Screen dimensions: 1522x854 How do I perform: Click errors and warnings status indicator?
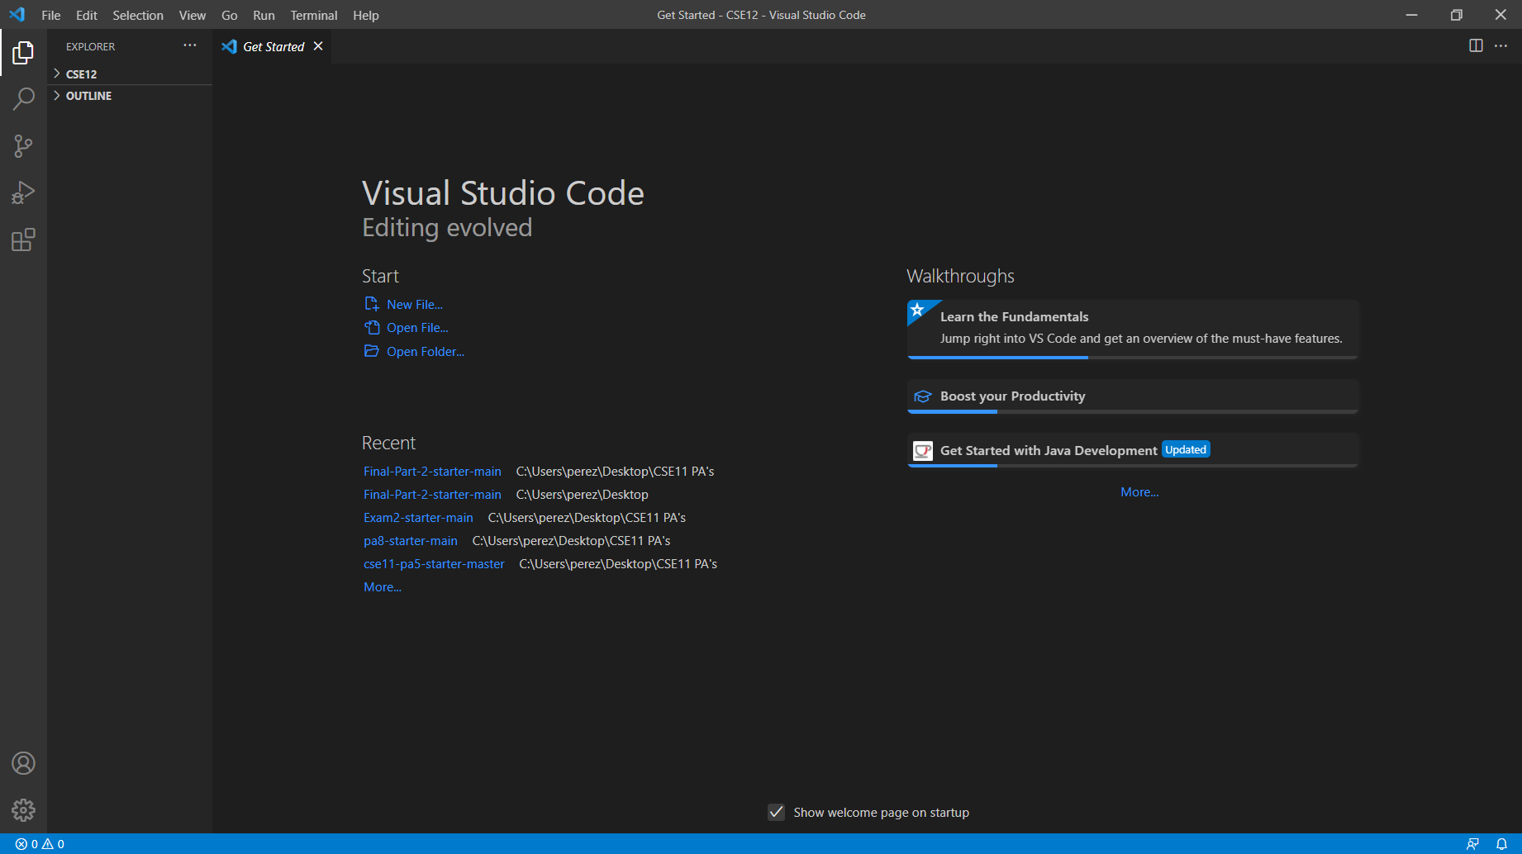tap(40, 844)
